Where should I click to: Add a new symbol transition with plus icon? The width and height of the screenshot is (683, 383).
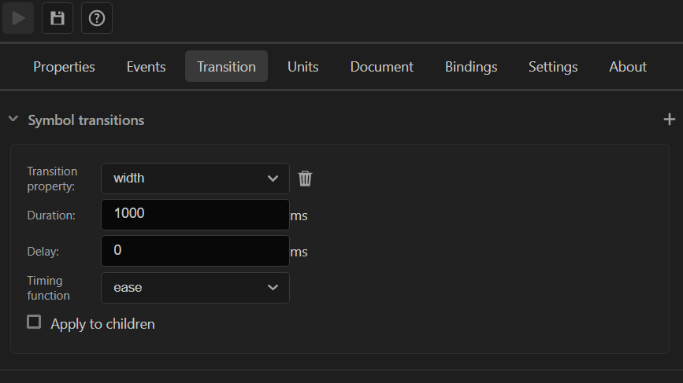(669, 119)
